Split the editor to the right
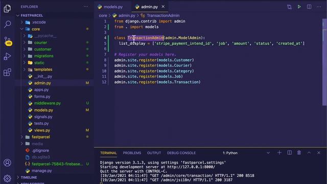The image size is (327, 184). click(309, 7)
